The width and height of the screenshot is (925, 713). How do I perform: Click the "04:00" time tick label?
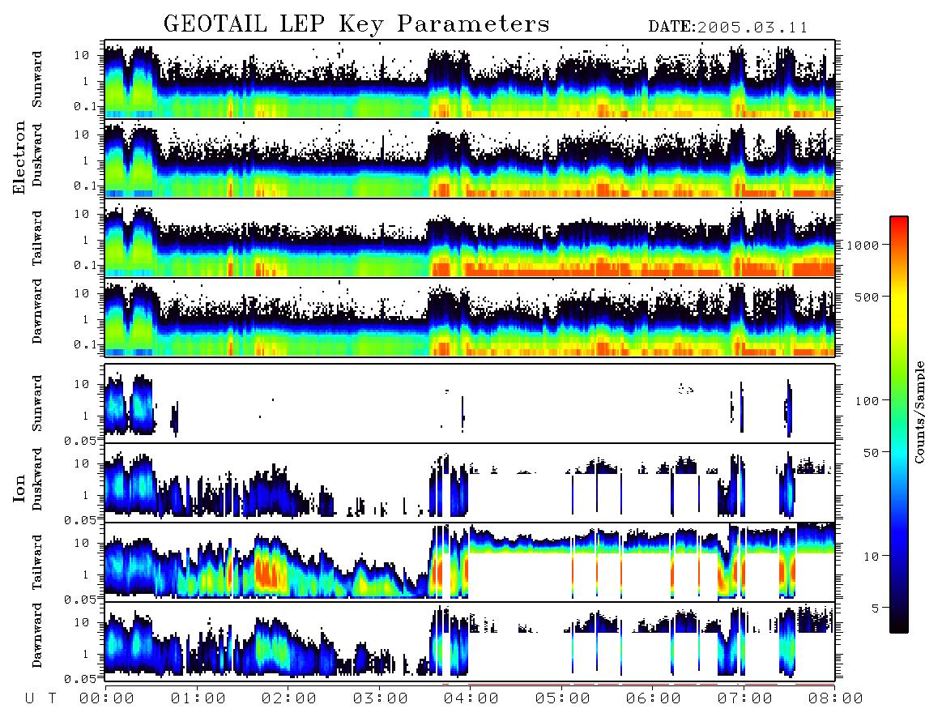pyautogui.click(x=471, y=699)
